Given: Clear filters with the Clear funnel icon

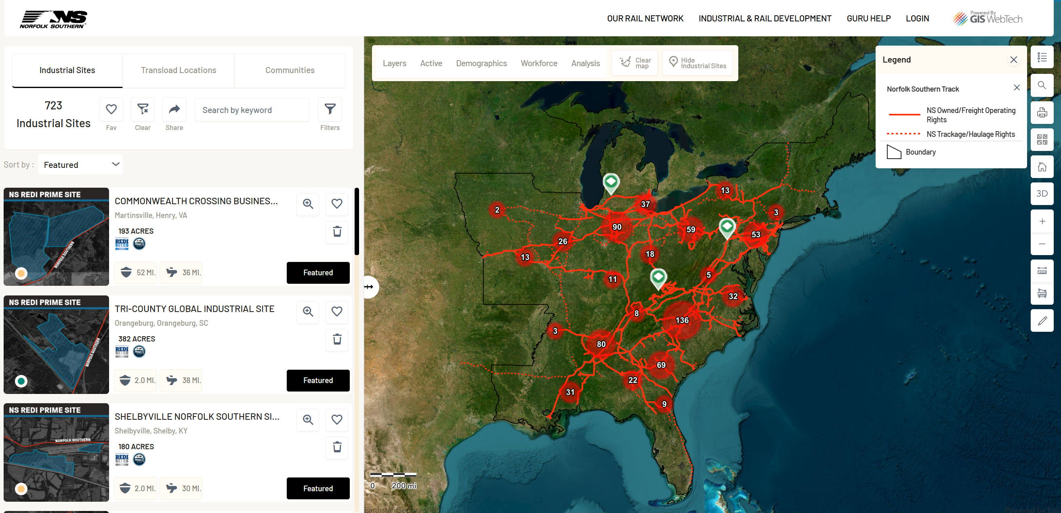Looking at the screenshot, I should (143, 109).
